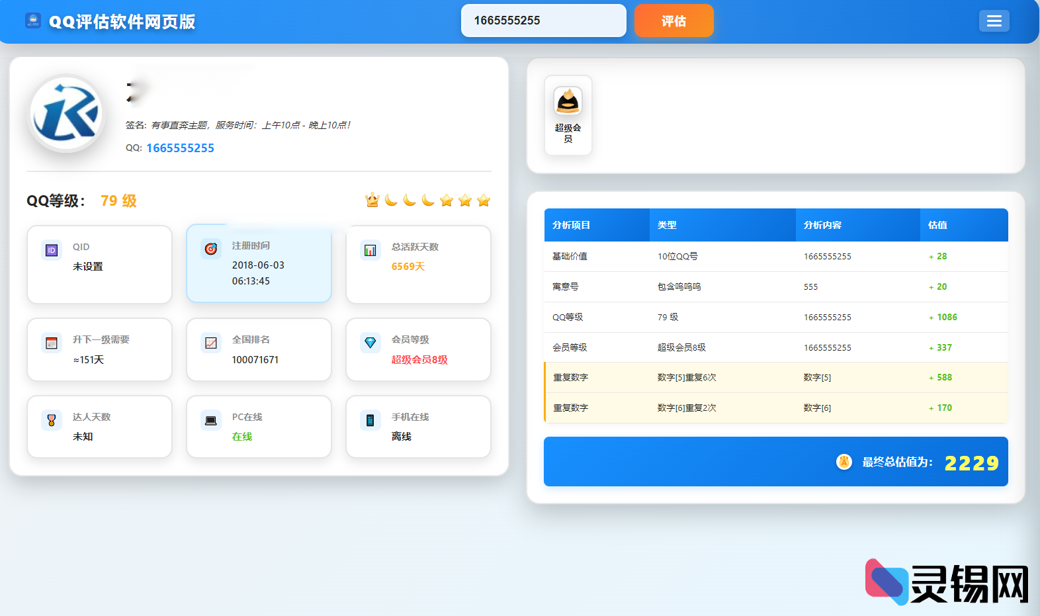This screenshot has height=616, width=1040.
Task: Click the 数字[5]重复6次 cell
Action: click(687, 377)
